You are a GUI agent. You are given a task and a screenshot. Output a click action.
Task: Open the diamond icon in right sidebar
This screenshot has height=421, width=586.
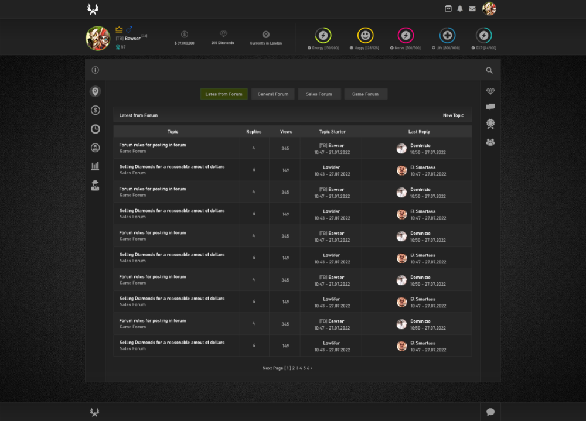tap(490, 91)
